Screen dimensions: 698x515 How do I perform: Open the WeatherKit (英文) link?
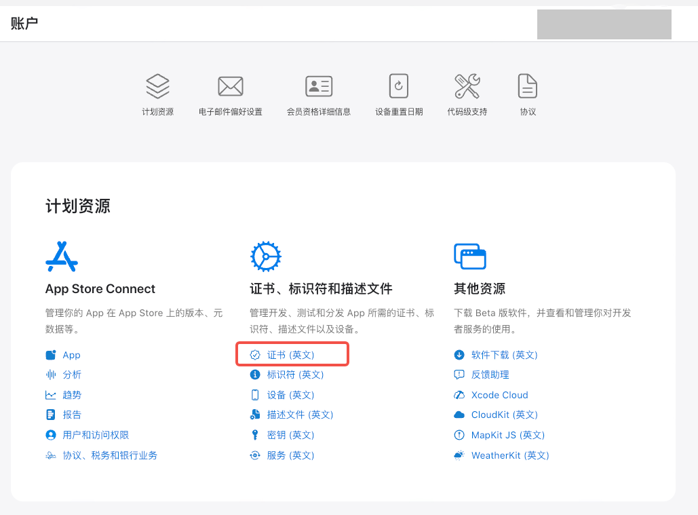point(510,455)
